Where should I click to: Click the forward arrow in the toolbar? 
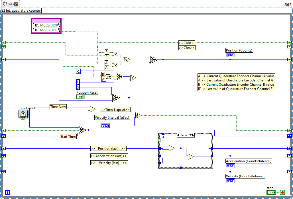(10, 4)
